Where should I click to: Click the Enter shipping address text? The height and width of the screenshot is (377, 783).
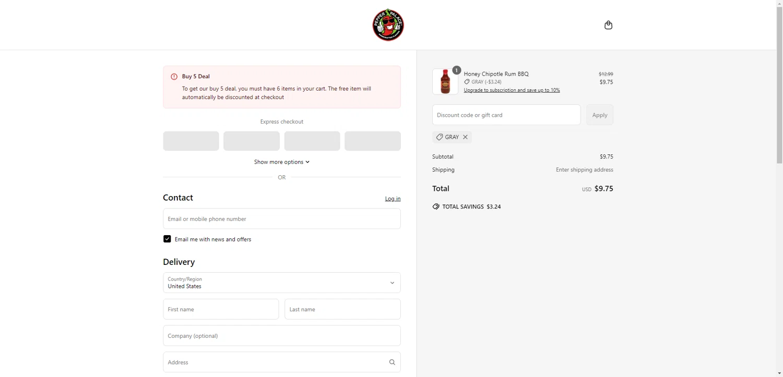[x=585, y=170]
